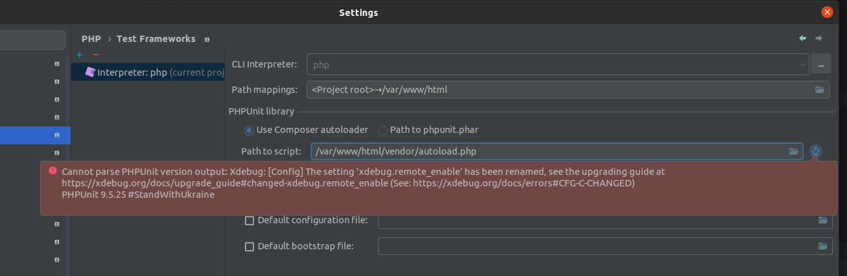
Task: Click PHP in the settings breadcrumb
Action: (91, 39)
